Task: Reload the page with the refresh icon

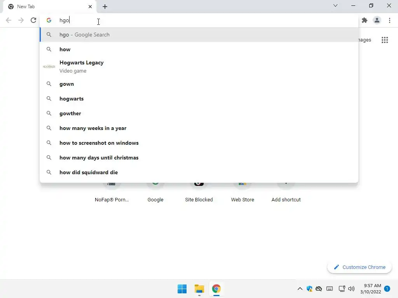Action: click(33, 20)
